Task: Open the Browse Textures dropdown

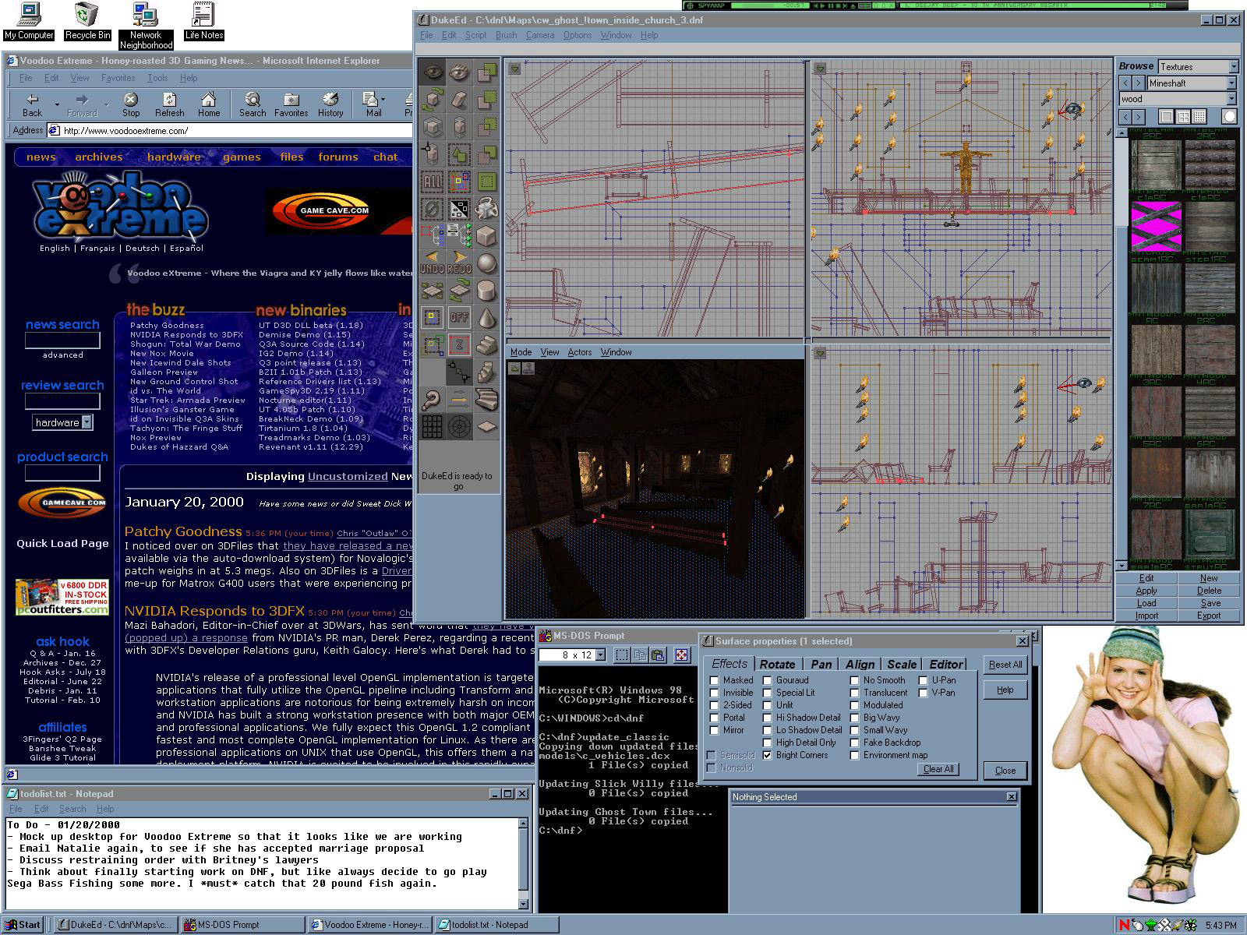Action: click(x=1233, y=67)
